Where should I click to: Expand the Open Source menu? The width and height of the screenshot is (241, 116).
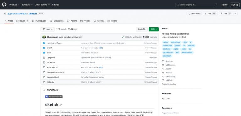[42, 5]
